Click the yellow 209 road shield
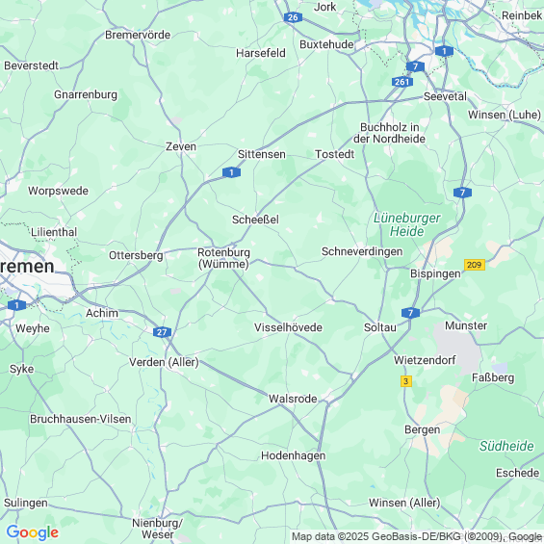 click(x=475, y=265)
